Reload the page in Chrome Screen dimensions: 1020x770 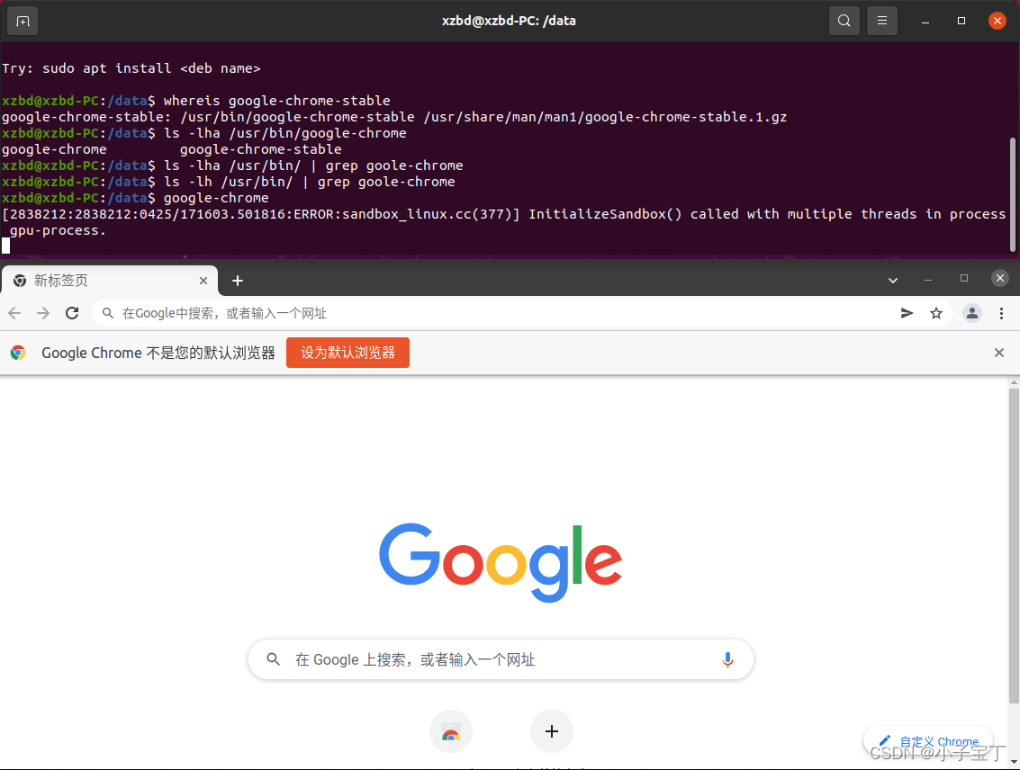point(72,313)
